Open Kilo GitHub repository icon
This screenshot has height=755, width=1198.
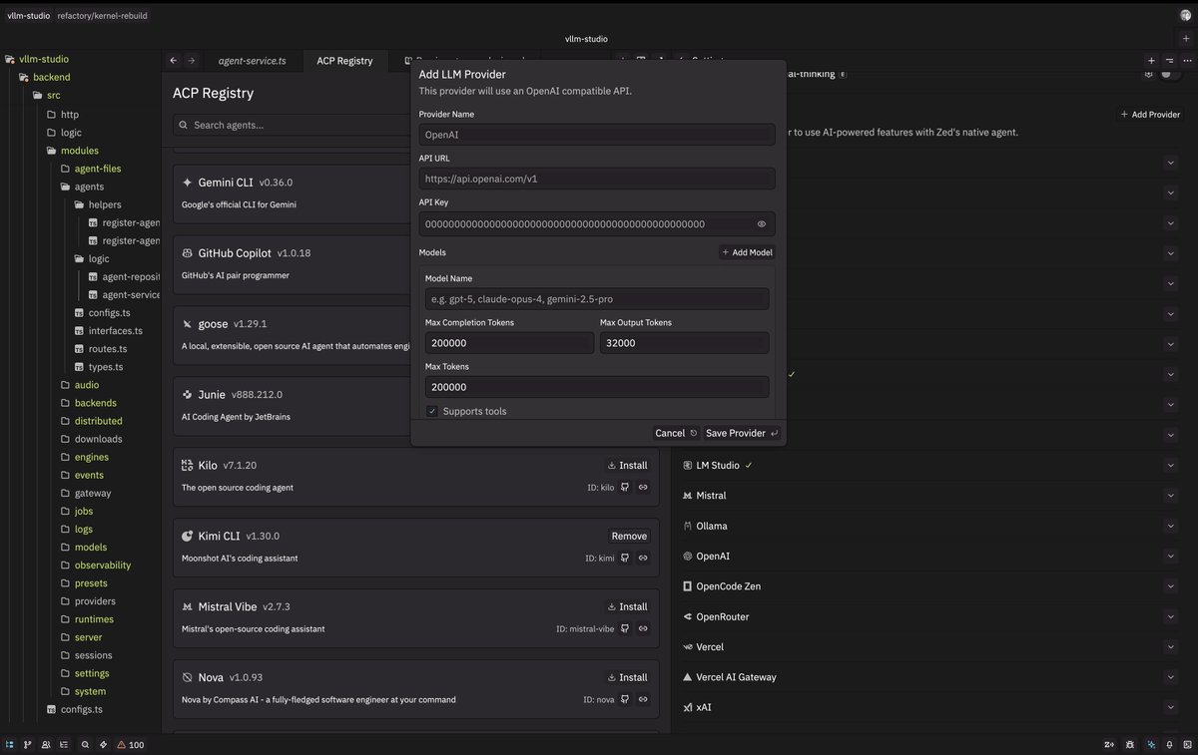(625, 488)
